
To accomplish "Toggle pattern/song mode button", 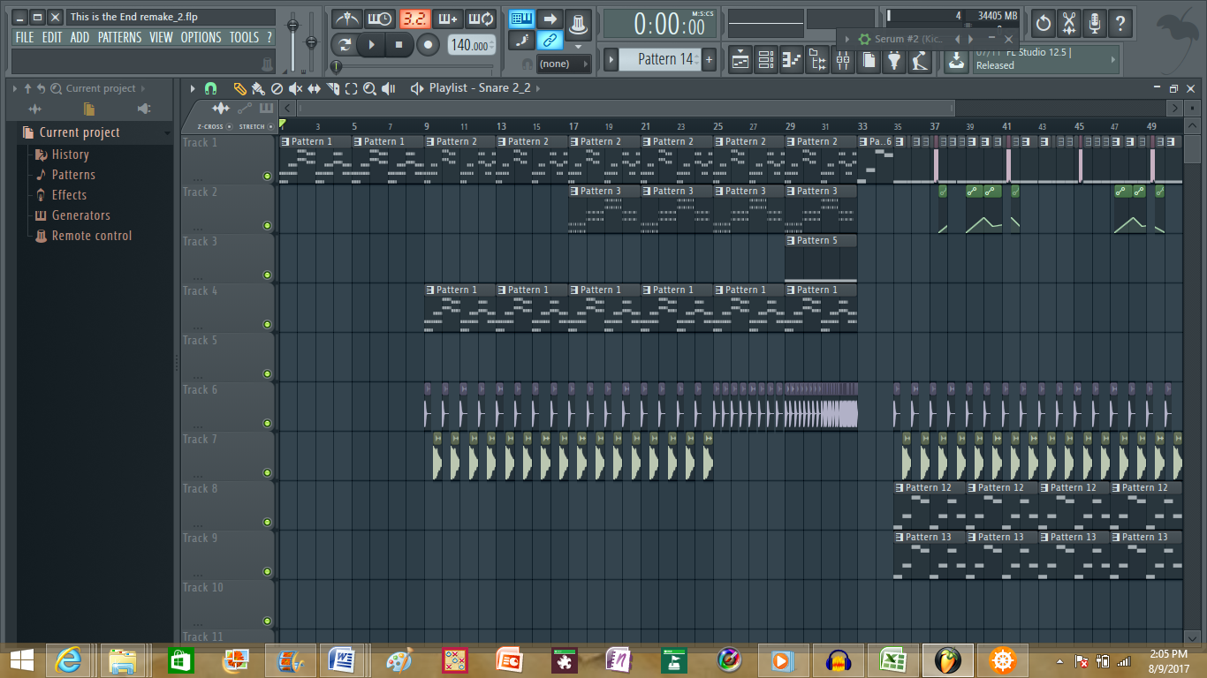I will [344, 44].
